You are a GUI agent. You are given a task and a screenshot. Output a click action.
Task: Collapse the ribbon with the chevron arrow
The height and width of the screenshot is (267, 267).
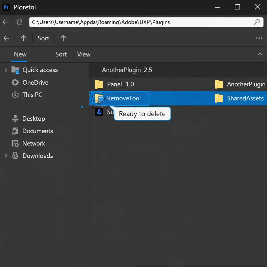coord(260,54)
